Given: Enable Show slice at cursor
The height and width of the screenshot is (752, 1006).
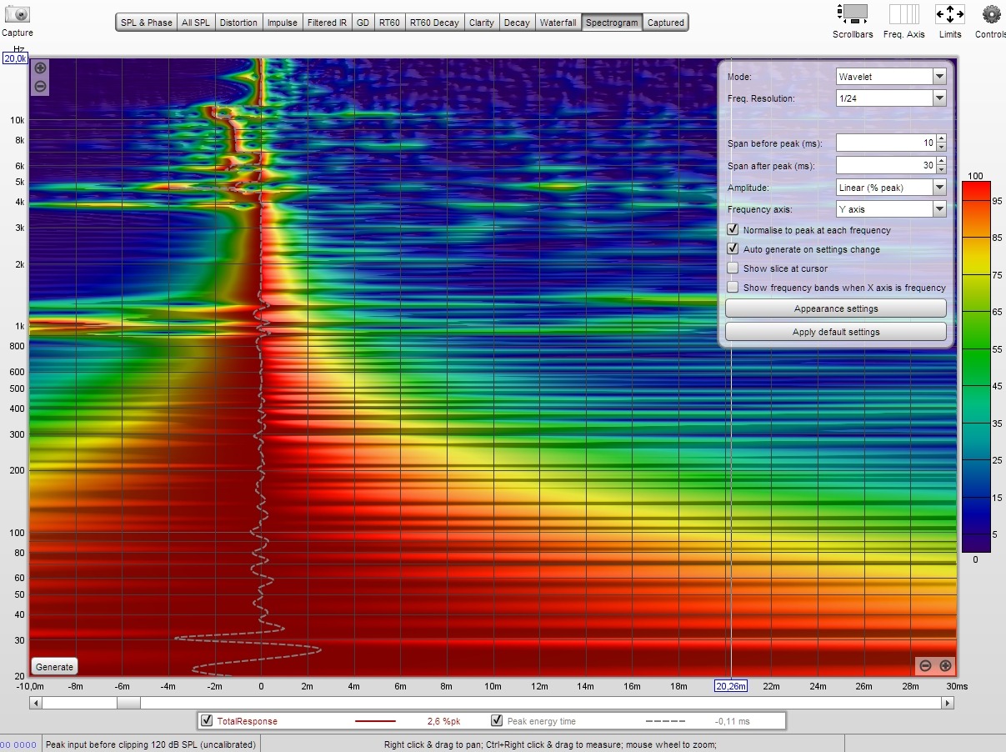Looking at the screenshot, I should 733,268.
